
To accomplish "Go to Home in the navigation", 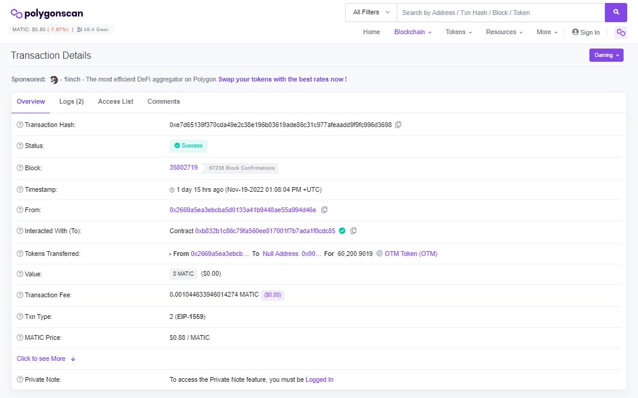I will click(x=372, y=32).
